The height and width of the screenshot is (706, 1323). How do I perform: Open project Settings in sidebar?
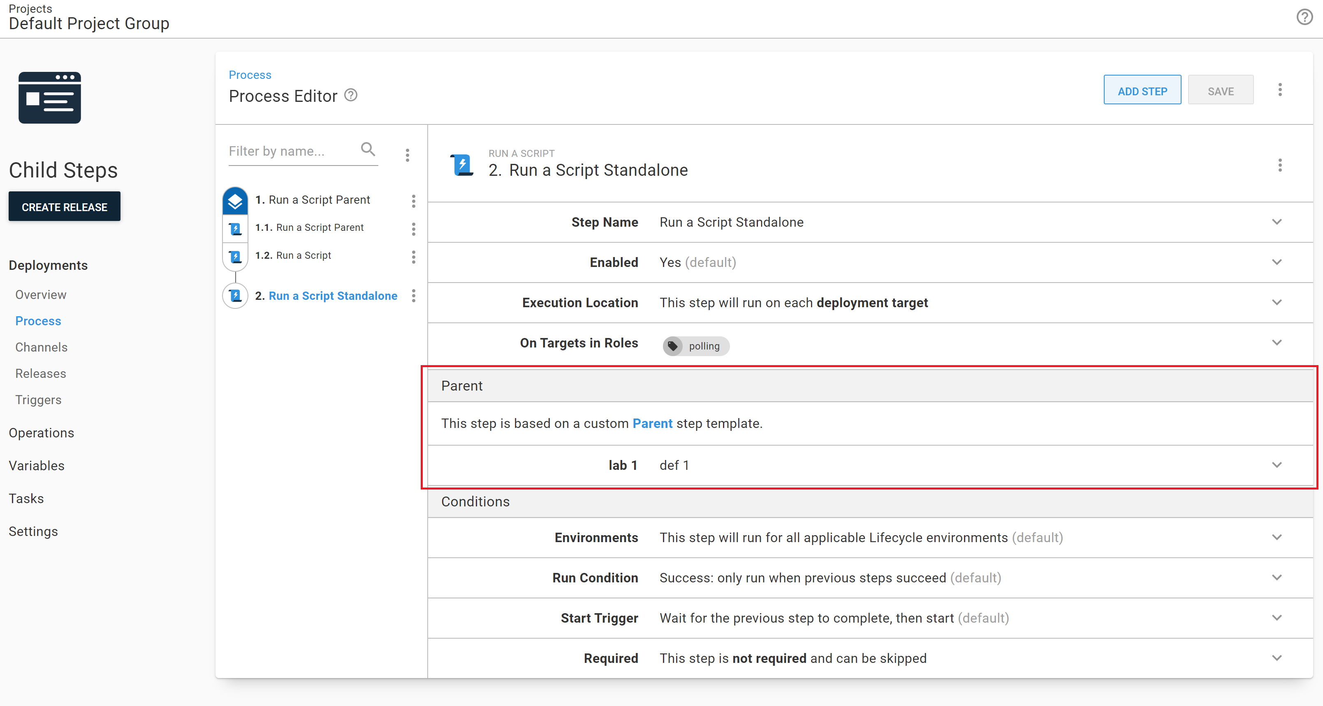(x=33, y=531)
